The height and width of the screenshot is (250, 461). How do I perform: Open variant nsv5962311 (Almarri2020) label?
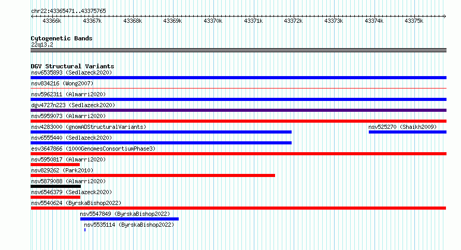[x=68, y=94]
